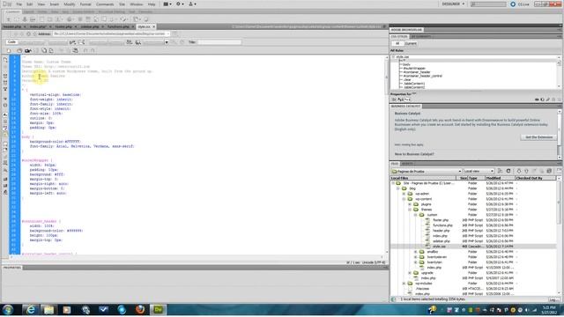Click the Get the Extension button
Image resolution: width=564 pixels, height=317 pixels.
(538, 137)
